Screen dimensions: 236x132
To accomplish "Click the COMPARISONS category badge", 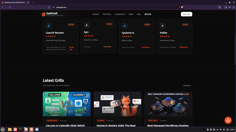I will pos(52,121).
